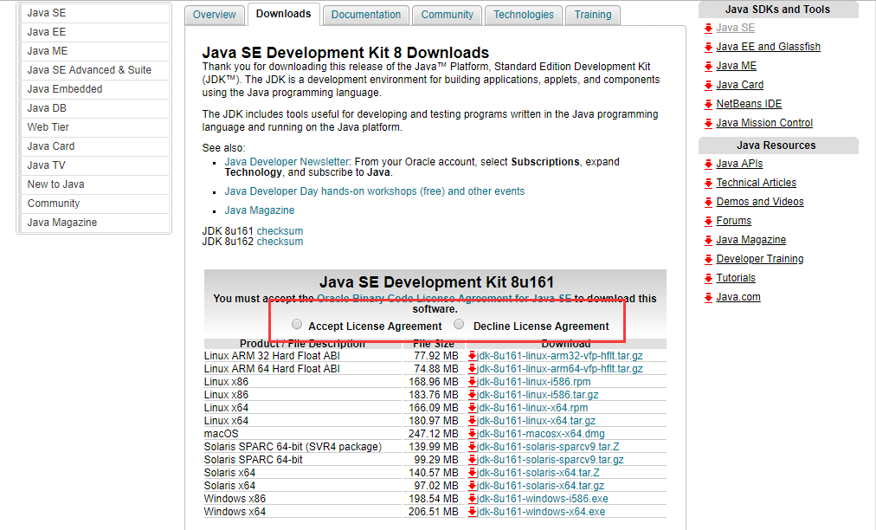
Task: Click the Java SE Development Kit 8 Downloads heading
Action: 345,53
